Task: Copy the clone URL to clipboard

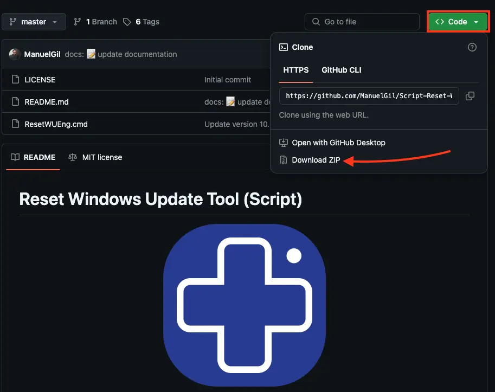Action: 470,96
